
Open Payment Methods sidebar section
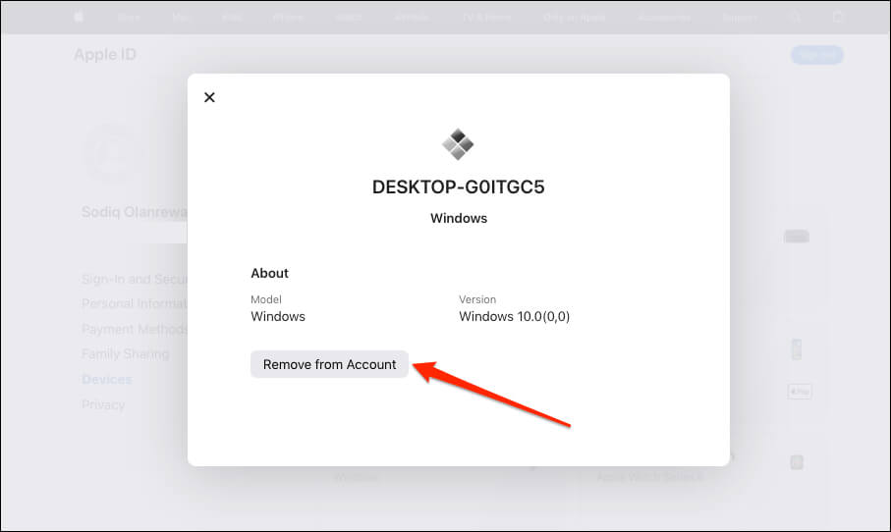135,329
